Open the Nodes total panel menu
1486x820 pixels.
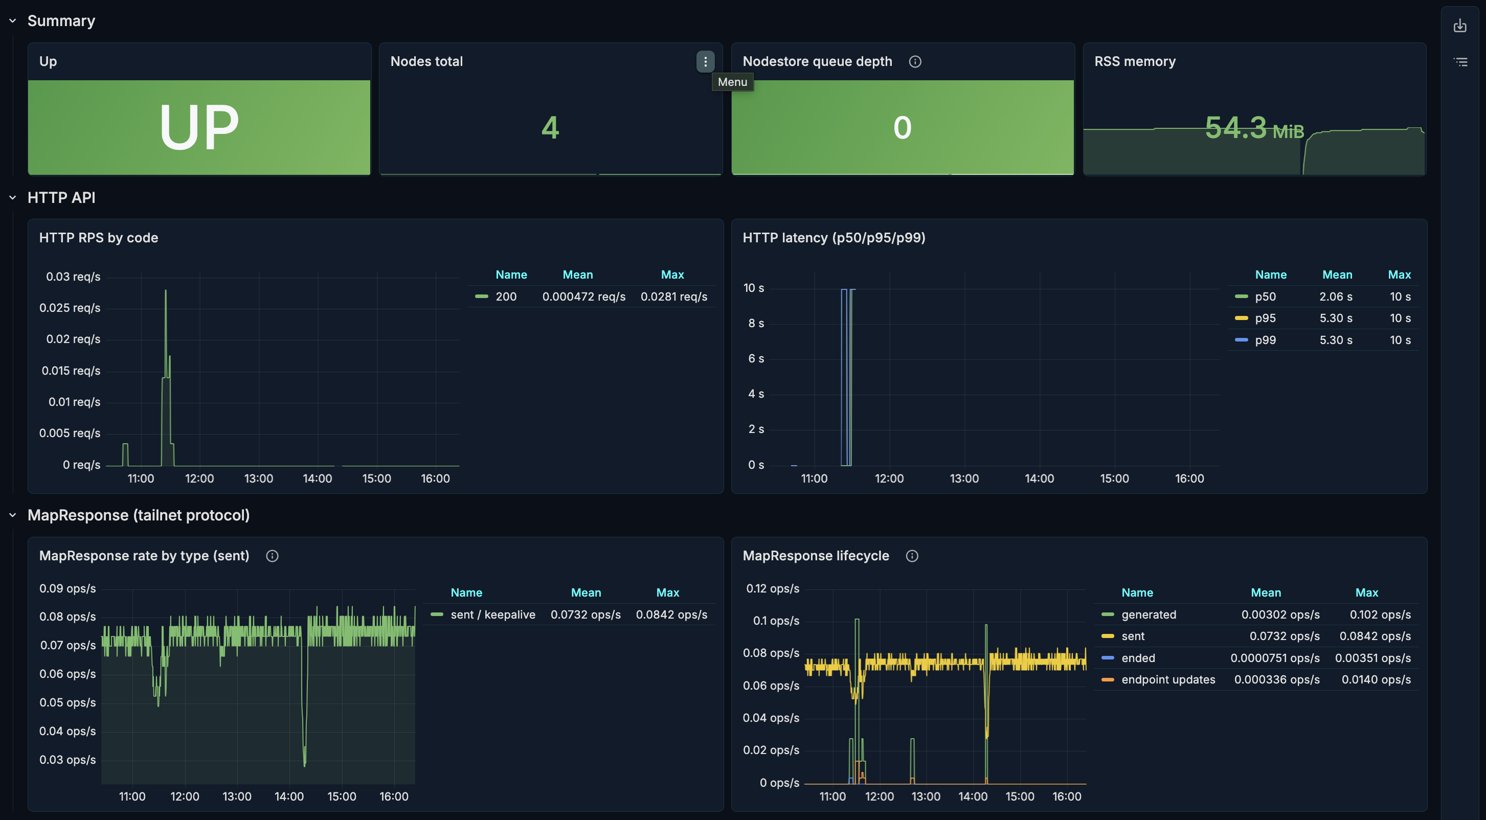[705, 62]
